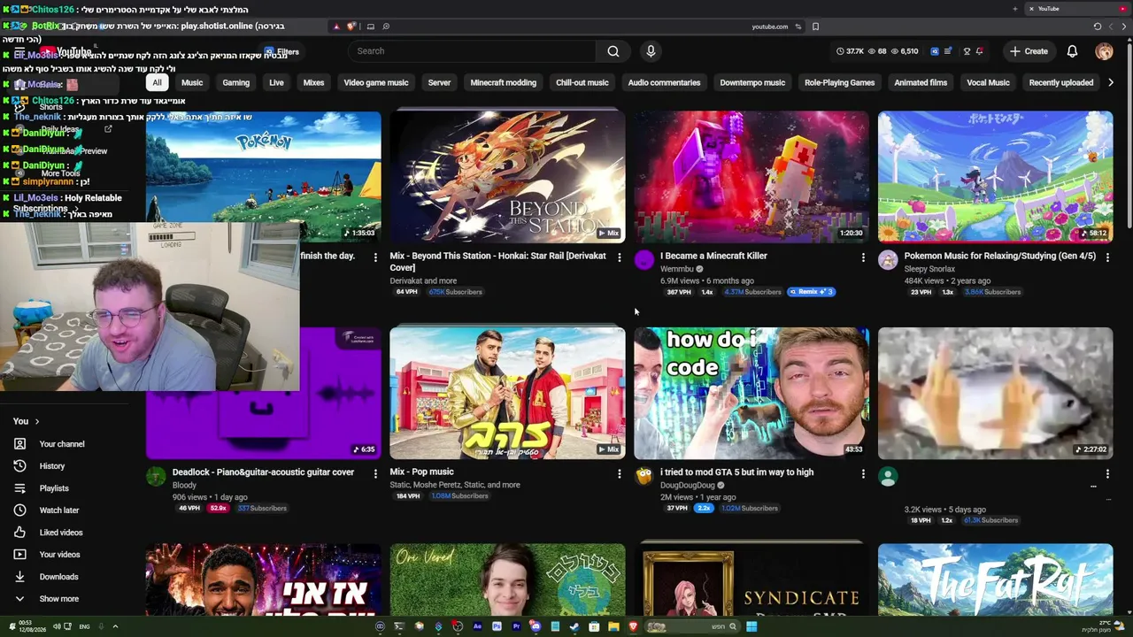Viewport: 1133px width, 637px height.
Task: Open the Beyond This Station mix thumbnail
Action: point(507,176)
